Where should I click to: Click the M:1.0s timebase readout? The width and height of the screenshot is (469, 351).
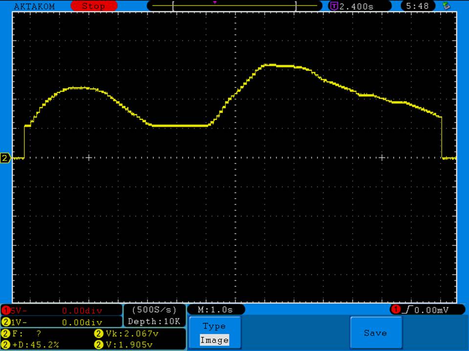pos(215,310)
